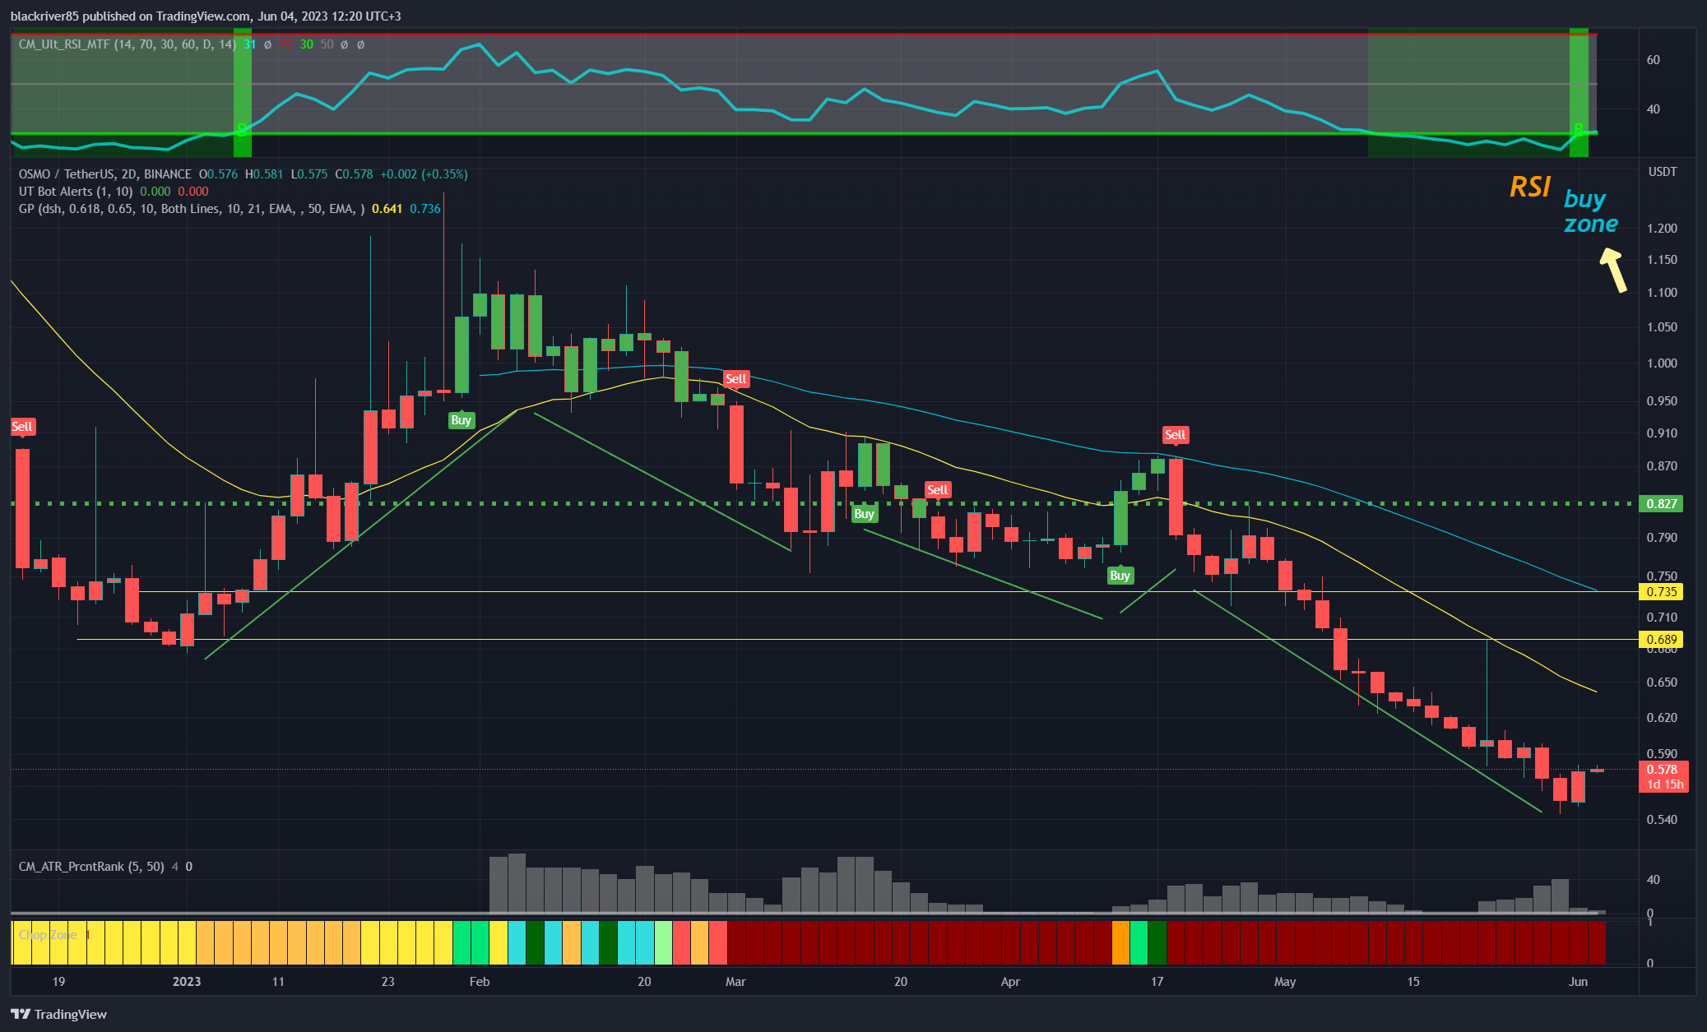The width and height of the screenshot is (1707, 1032).
Task: Click 1.000 on the price scale
Action: 1663,363
